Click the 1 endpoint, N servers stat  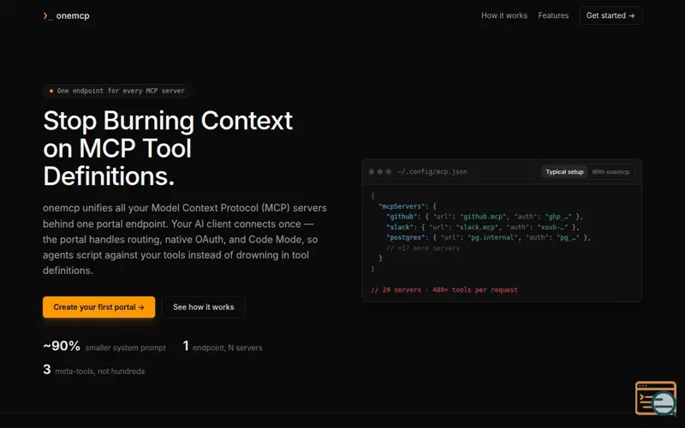[x=223, y=347]
